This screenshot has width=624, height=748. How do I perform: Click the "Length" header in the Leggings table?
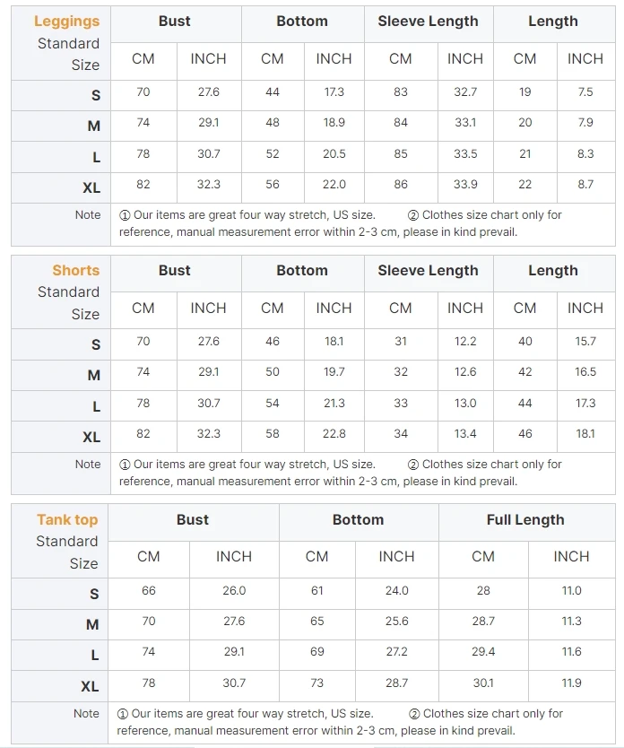point(553,22)
